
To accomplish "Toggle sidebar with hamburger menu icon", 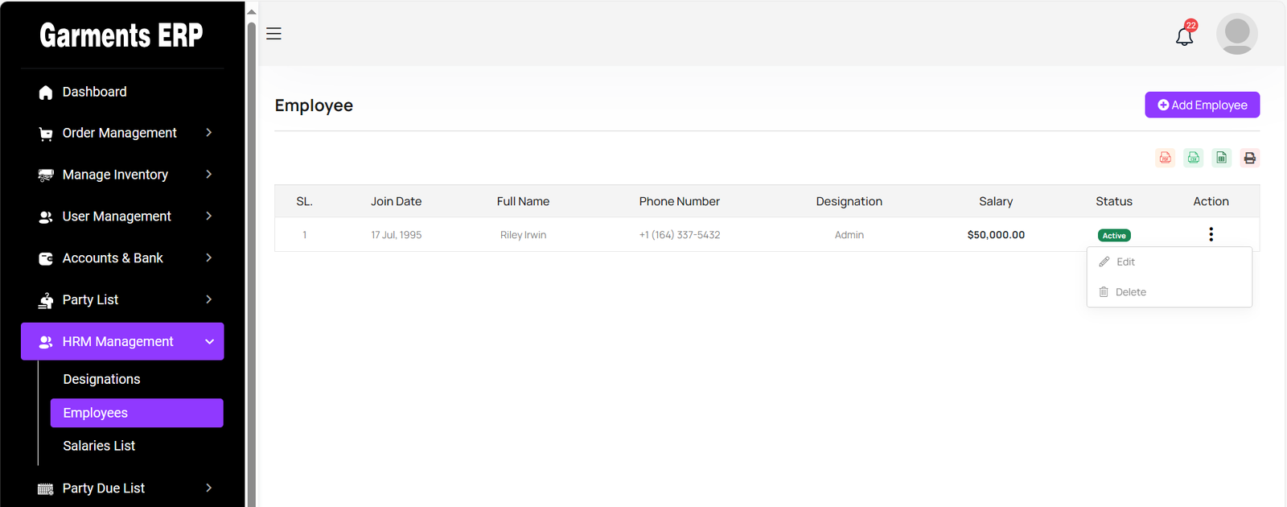I will [273, 34].
